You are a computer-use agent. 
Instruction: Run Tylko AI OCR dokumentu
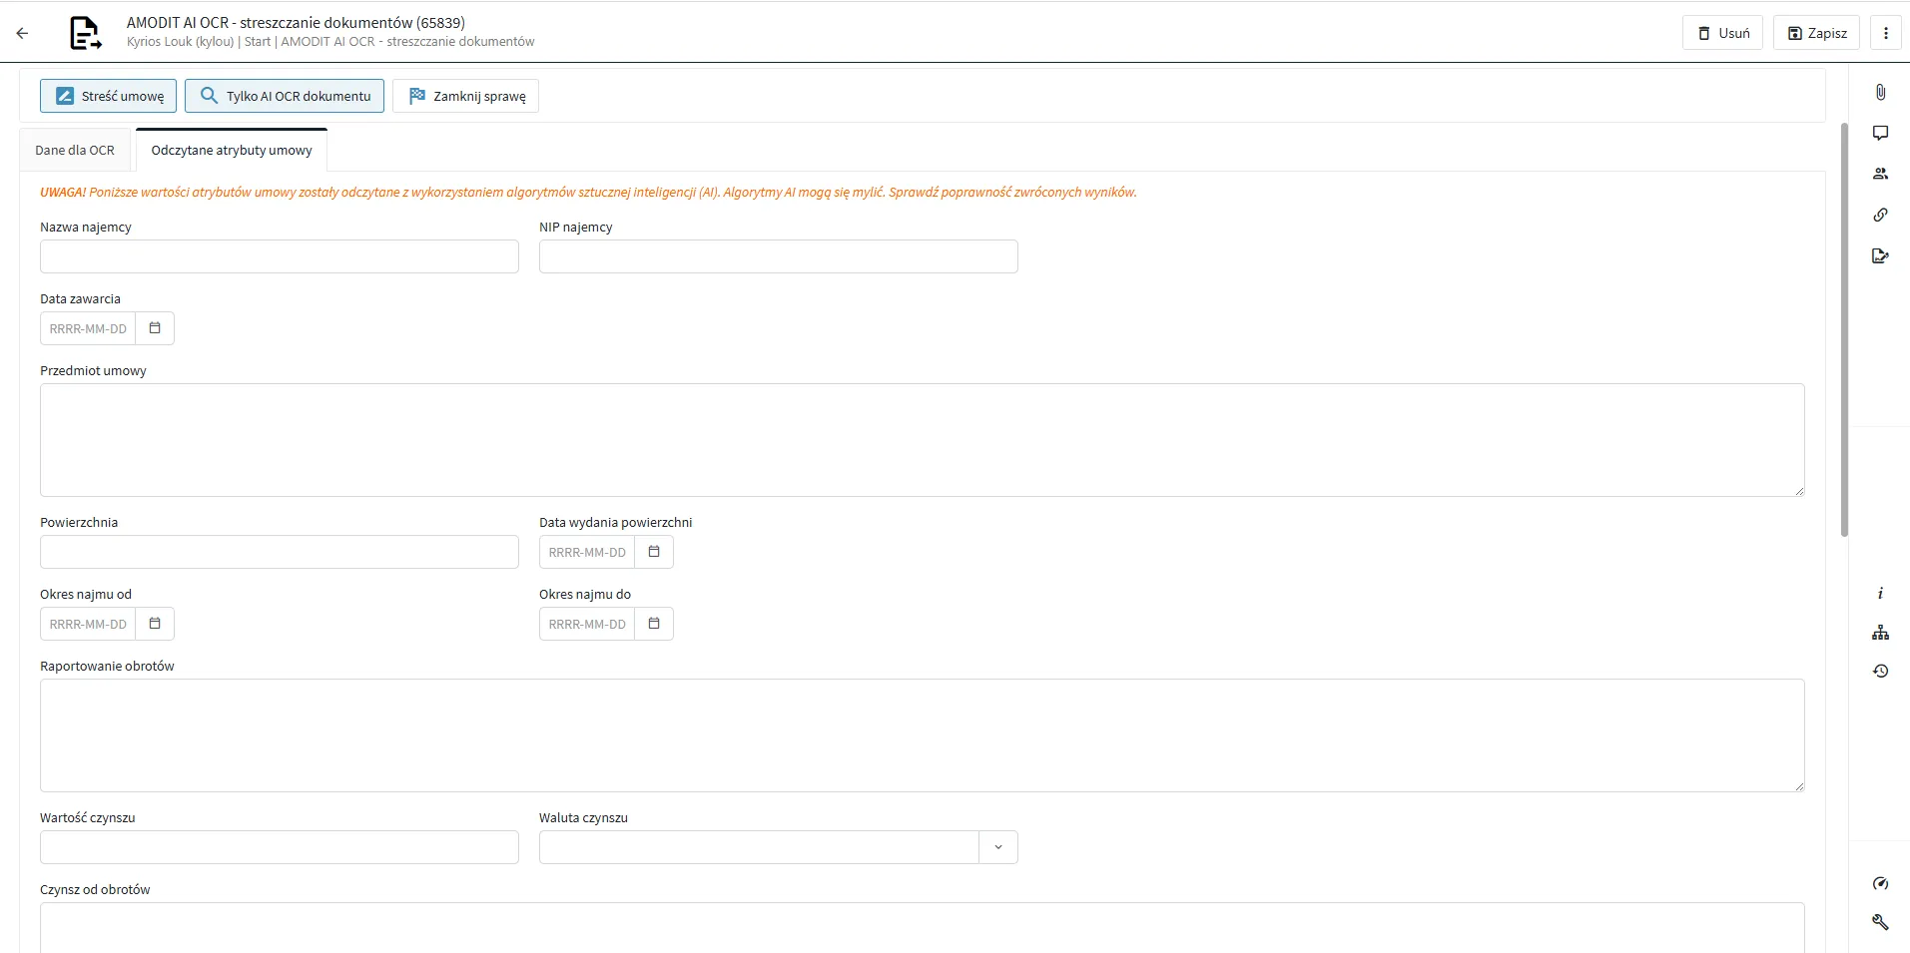coord(285,96)
